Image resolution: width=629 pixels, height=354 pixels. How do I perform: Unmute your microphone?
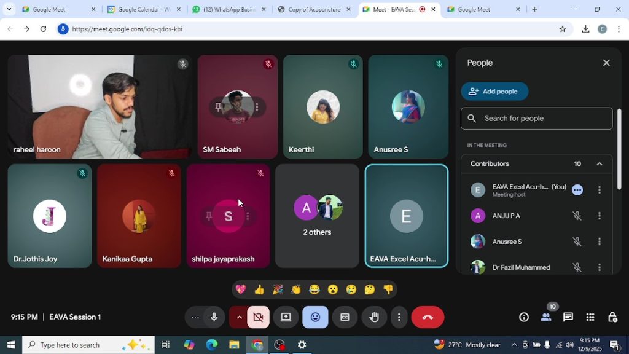[213, 317]
